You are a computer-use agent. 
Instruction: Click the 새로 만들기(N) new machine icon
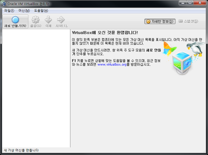coord(15,20)
